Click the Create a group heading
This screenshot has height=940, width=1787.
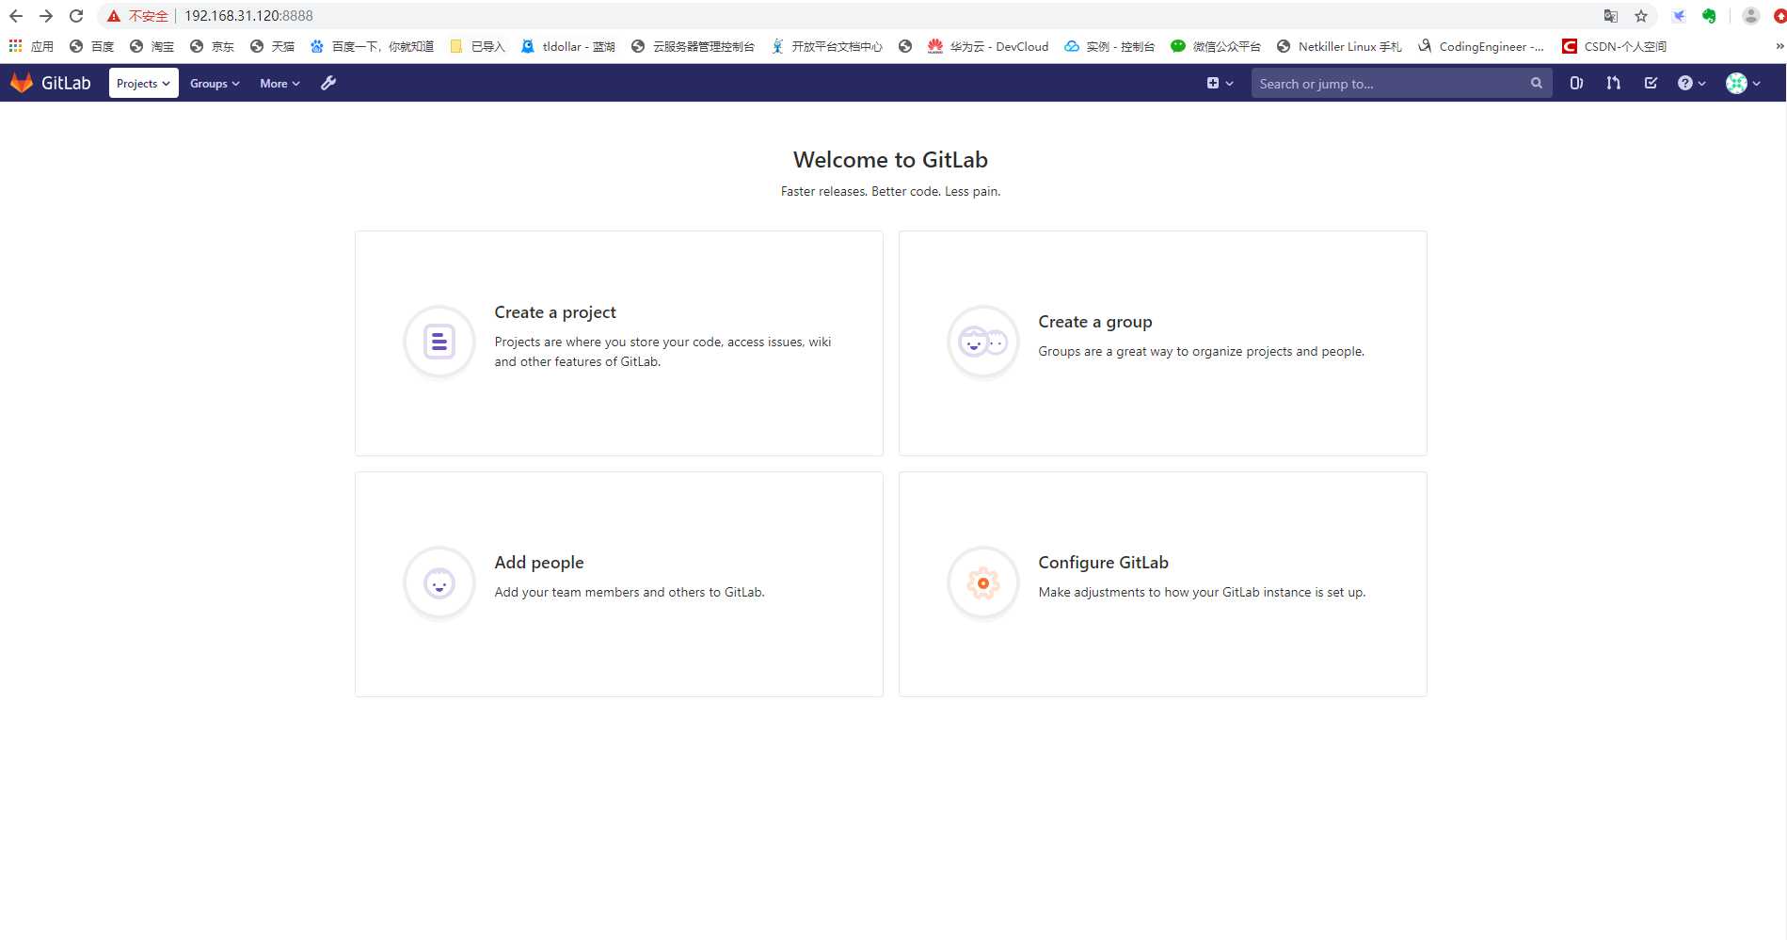(1095, 322)
